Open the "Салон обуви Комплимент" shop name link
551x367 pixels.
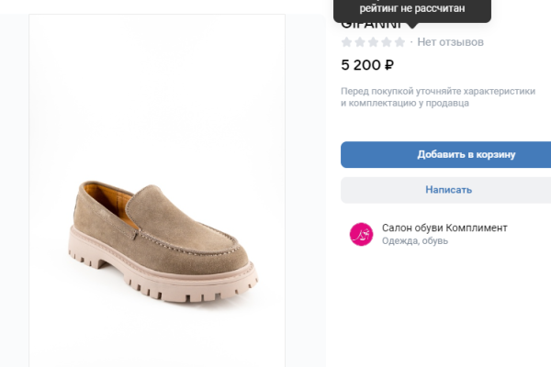[444, 228]
